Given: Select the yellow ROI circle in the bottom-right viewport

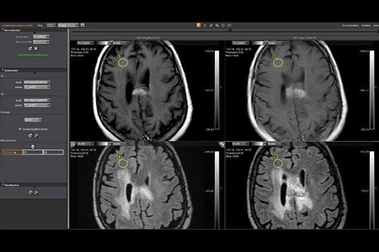Looking at the screenshot, I should pos(278,164).
